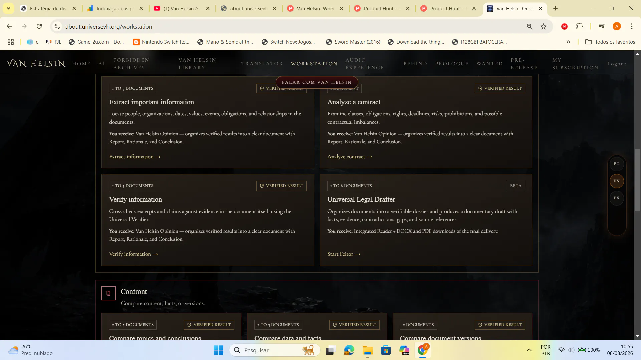Open Chrome three-dot menu
This screenshot has height=360, width=641.
point(632,26)
